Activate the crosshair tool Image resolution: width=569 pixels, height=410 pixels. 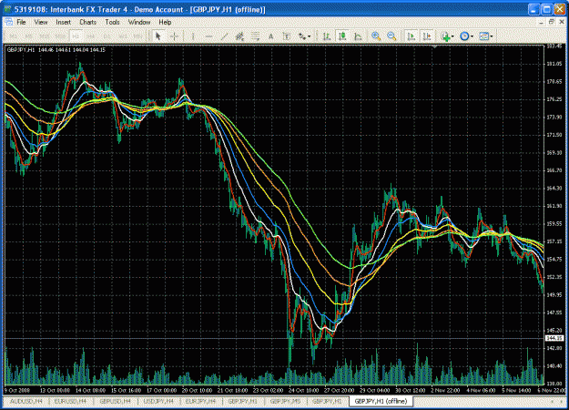174,36
